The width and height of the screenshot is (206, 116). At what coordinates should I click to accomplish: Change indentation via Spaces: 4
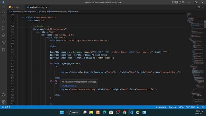(173, 107)
